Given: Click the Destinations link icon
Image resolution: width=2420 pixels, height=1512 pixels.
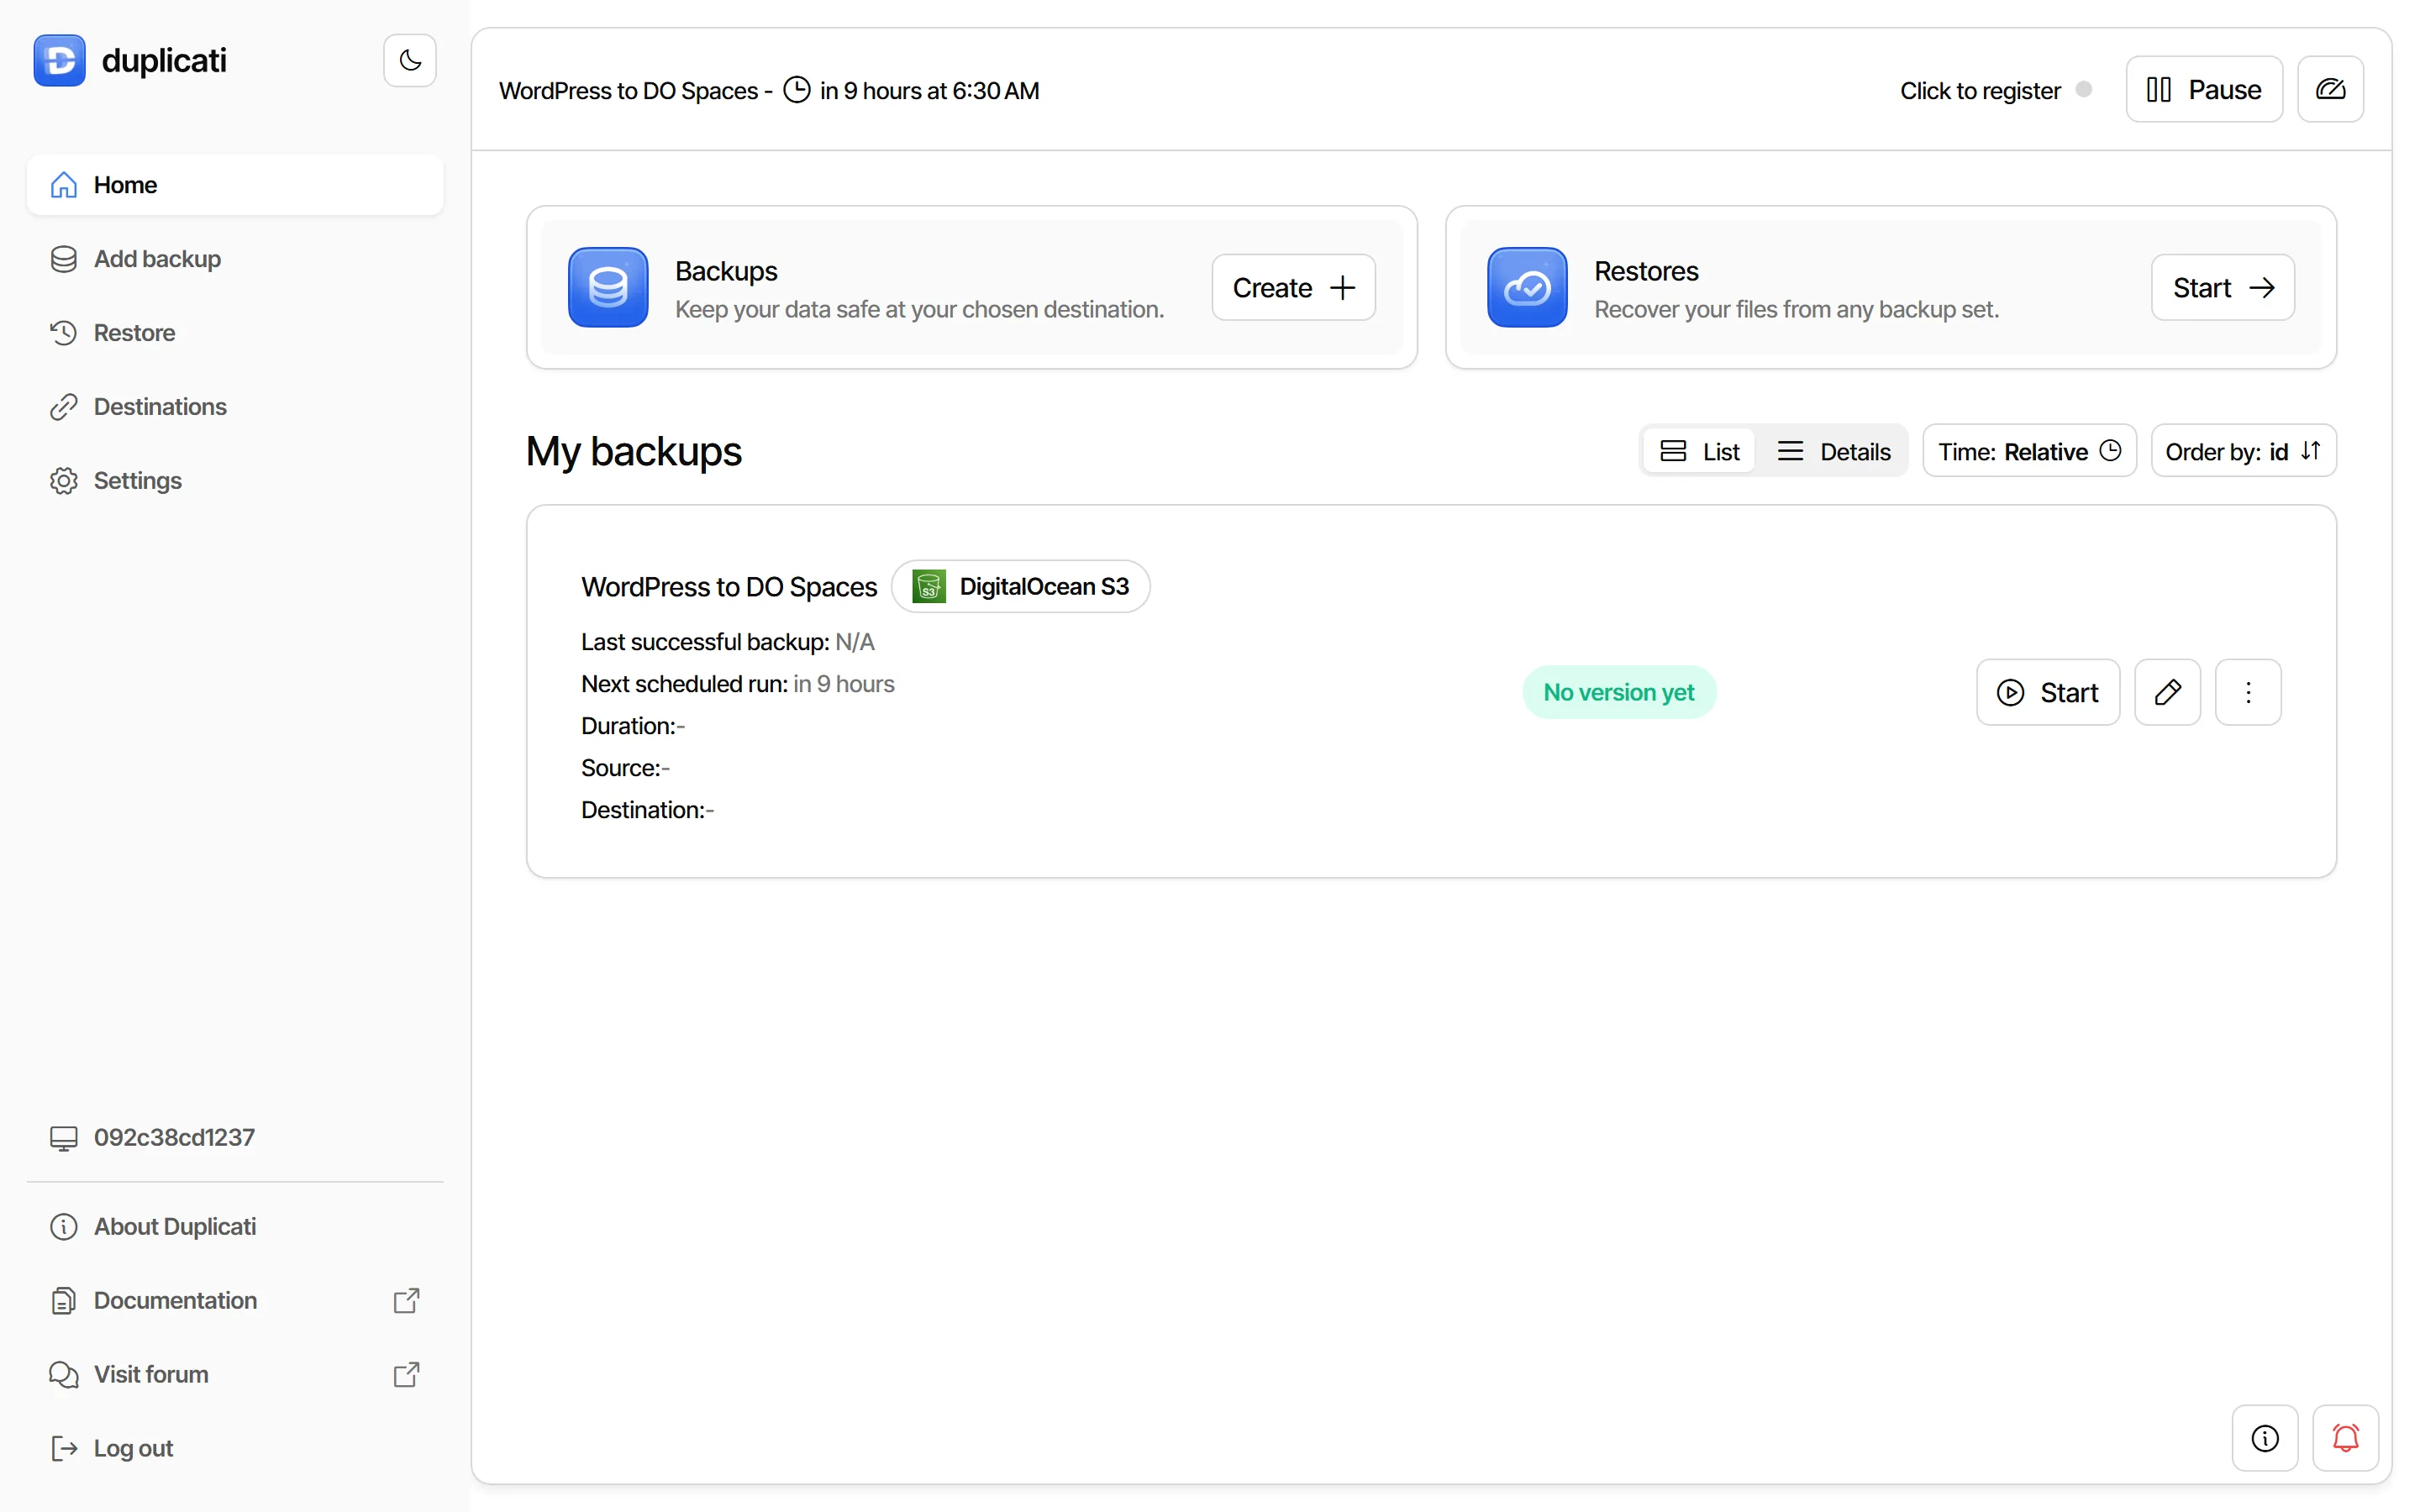Looking at the screenshot, I should tap(63, 407).
